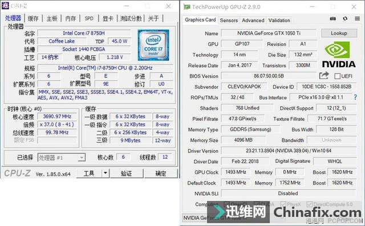Select the 显卡 tab in CPU-Z
Image resolution: width=365 pixels, height=226 pixels.
[x=108, y=18]
